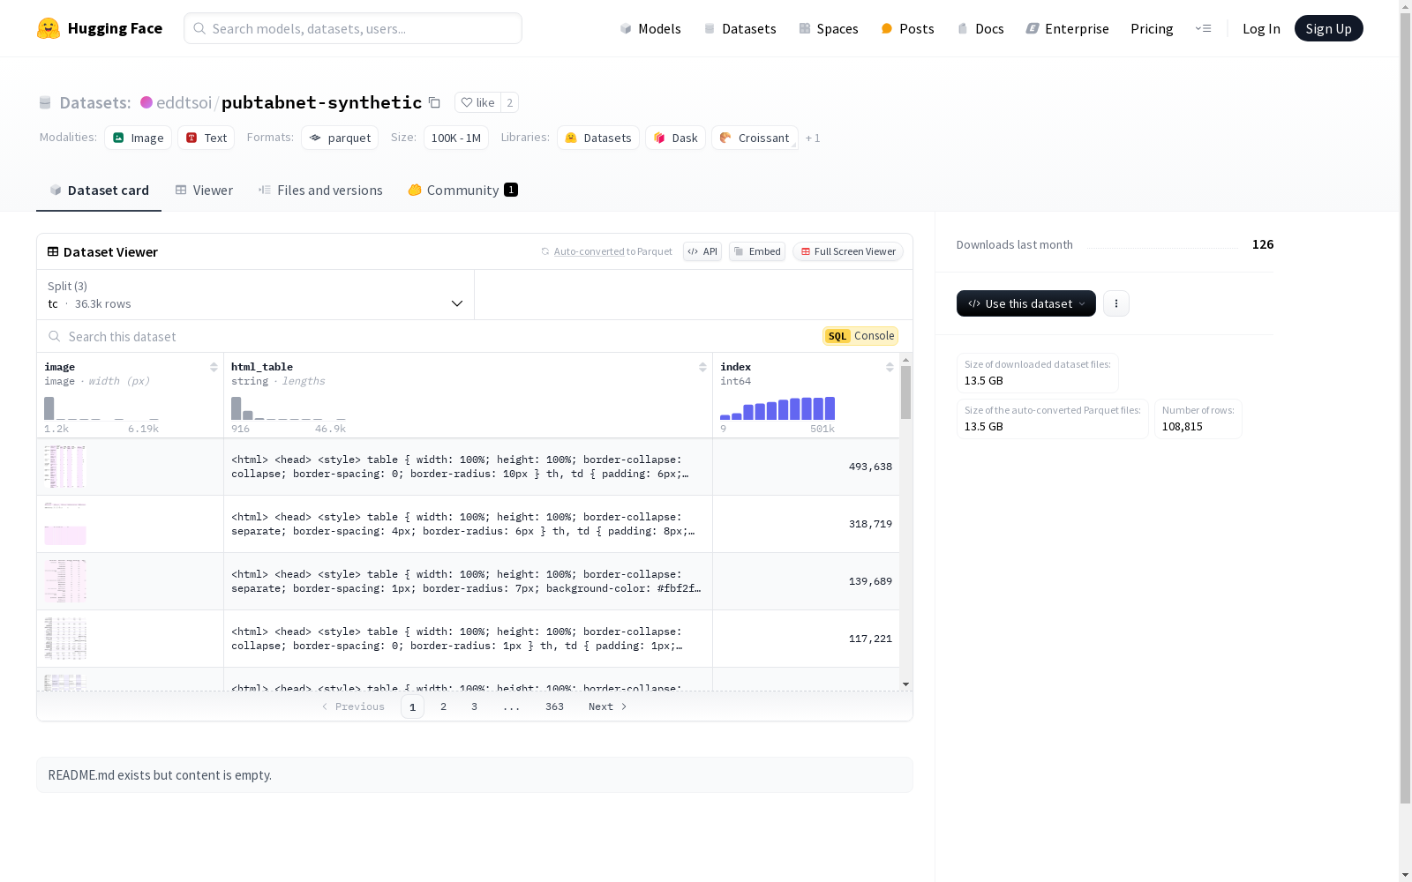This screenshot has height=882, width=1412.
Task: Click Next page in the viewer pagination
Action: coord(608,706)
